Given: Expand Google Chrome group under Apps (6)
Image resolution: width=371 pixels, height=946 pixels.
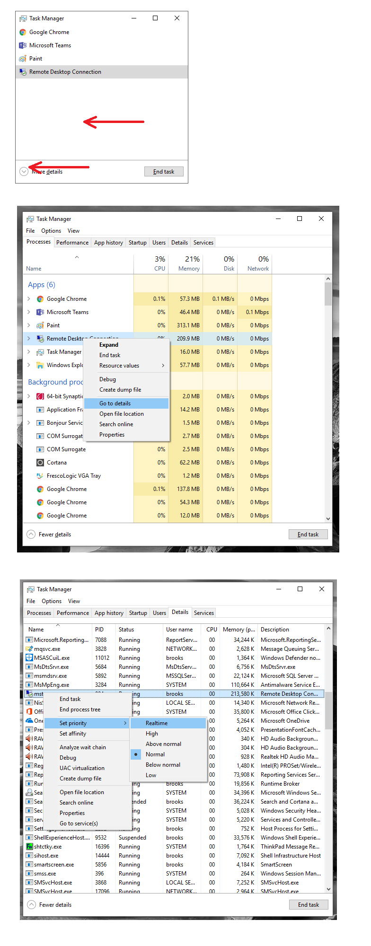Looking at the screenshot, I should pyautogui.click(x=29, y=299).
